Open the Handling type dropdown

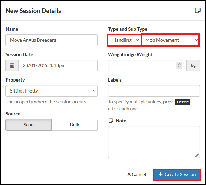click(124, 40)
